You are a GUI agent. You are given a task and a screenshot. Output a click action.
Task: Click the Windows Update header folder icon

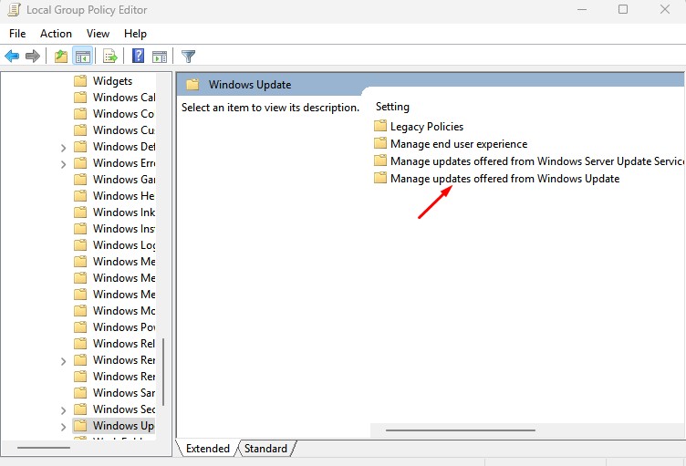(x=192, y=85)
